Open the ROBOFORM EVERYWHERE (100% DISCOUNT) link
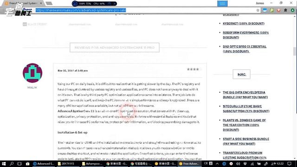The image size is (297, 167). click(x=245, y=35)
